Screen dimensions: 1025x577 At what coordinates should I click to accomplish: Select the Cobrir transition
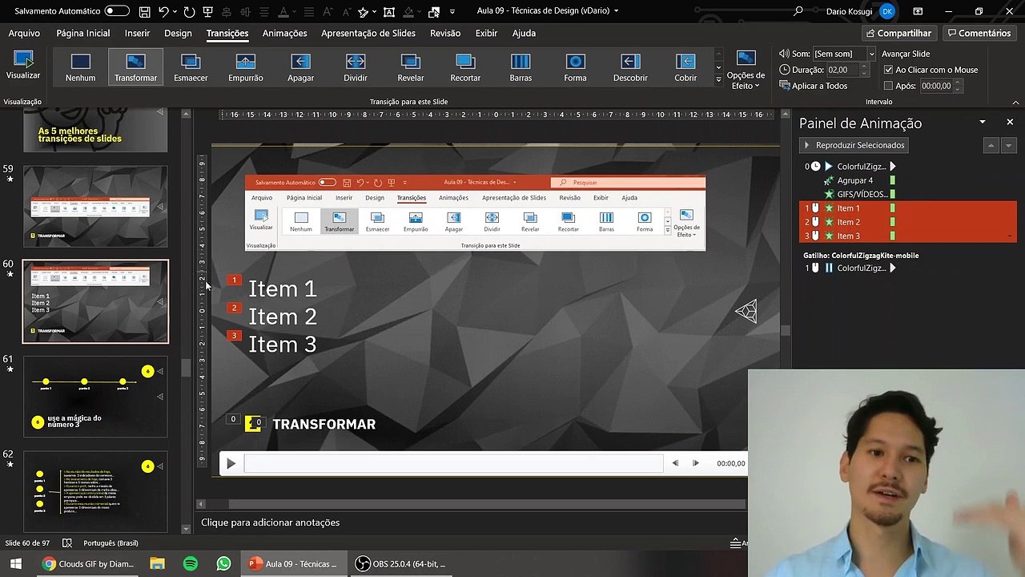coord(685,67)
